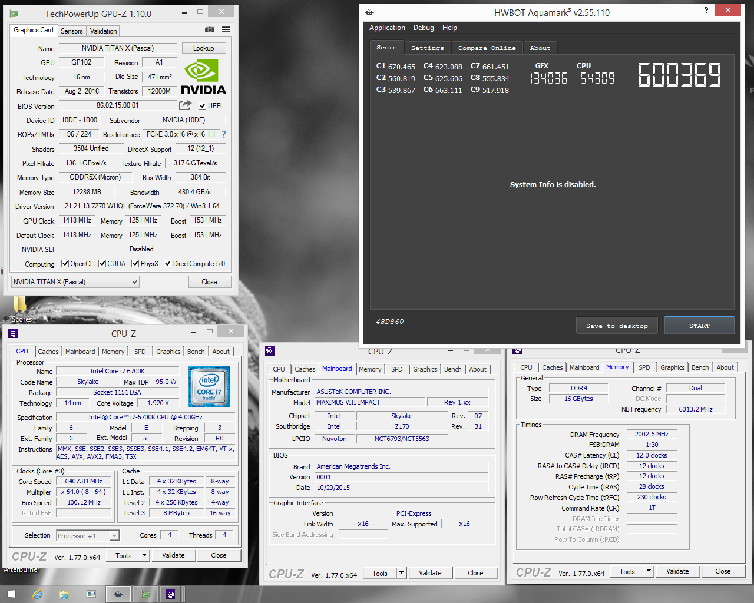Launch Internet Explorer from the taskbar
The image size is (754, 603).
tap(38, 594)
